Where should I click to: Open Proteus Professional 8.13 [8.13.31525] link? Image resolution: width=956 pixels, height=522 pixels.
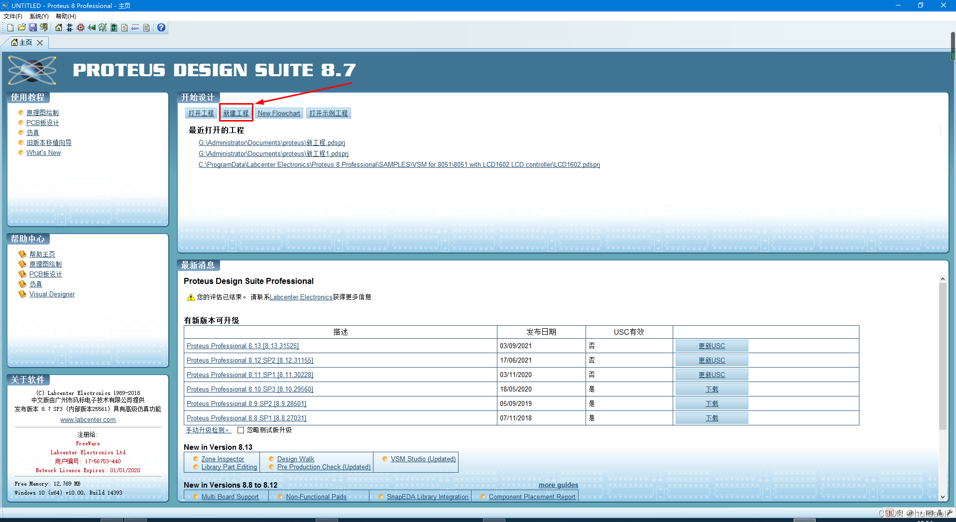point(242,346)
